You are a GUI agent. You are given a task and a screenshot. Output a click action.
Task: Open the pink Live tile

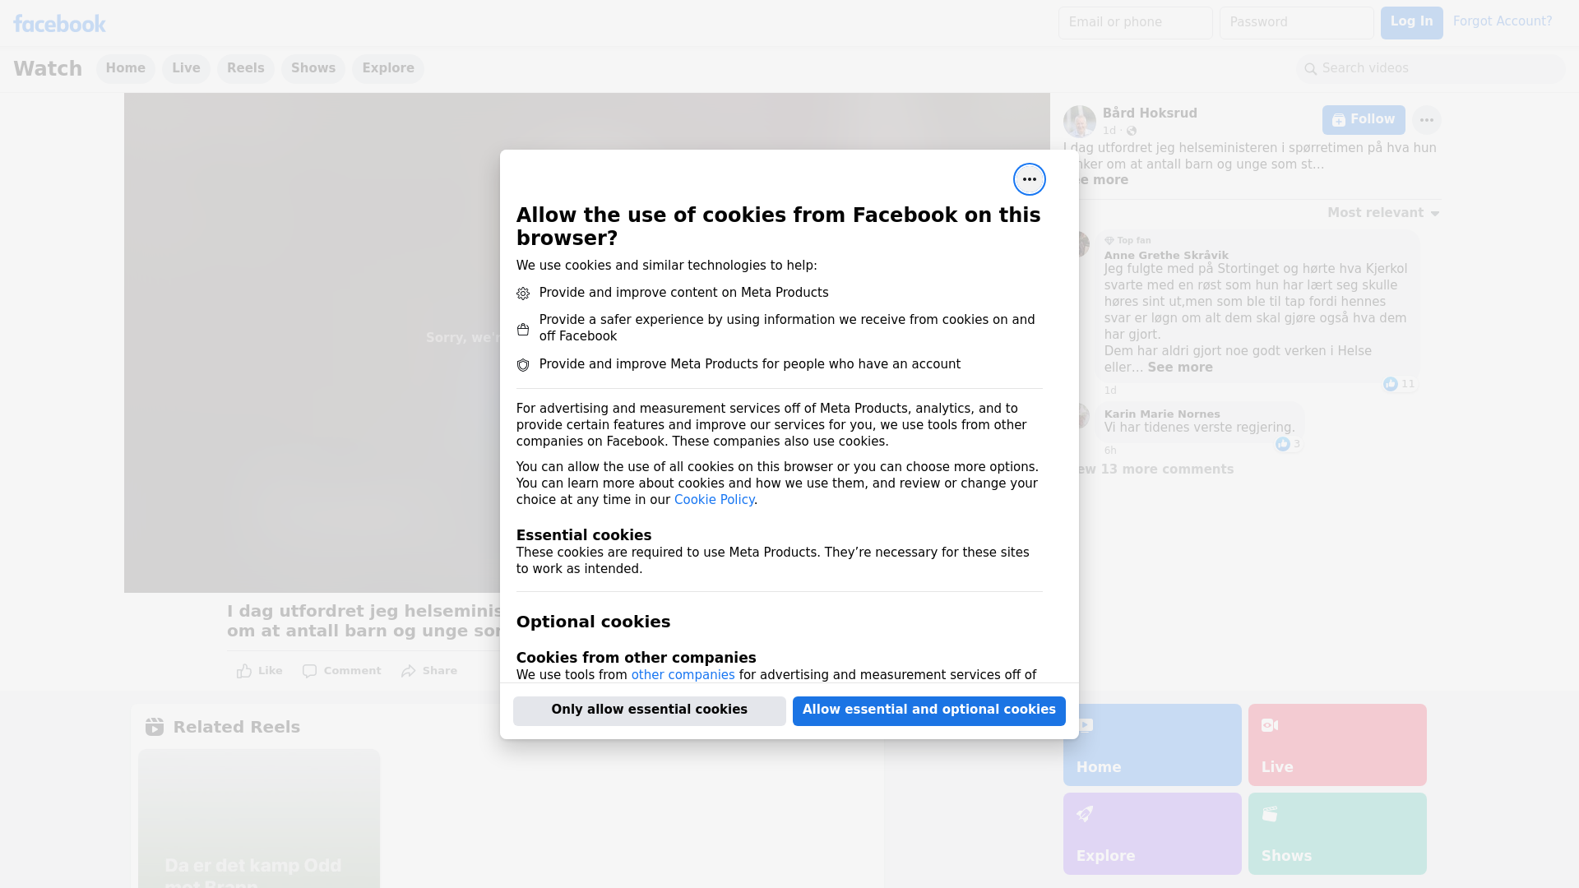click(x=1337, y=745)
